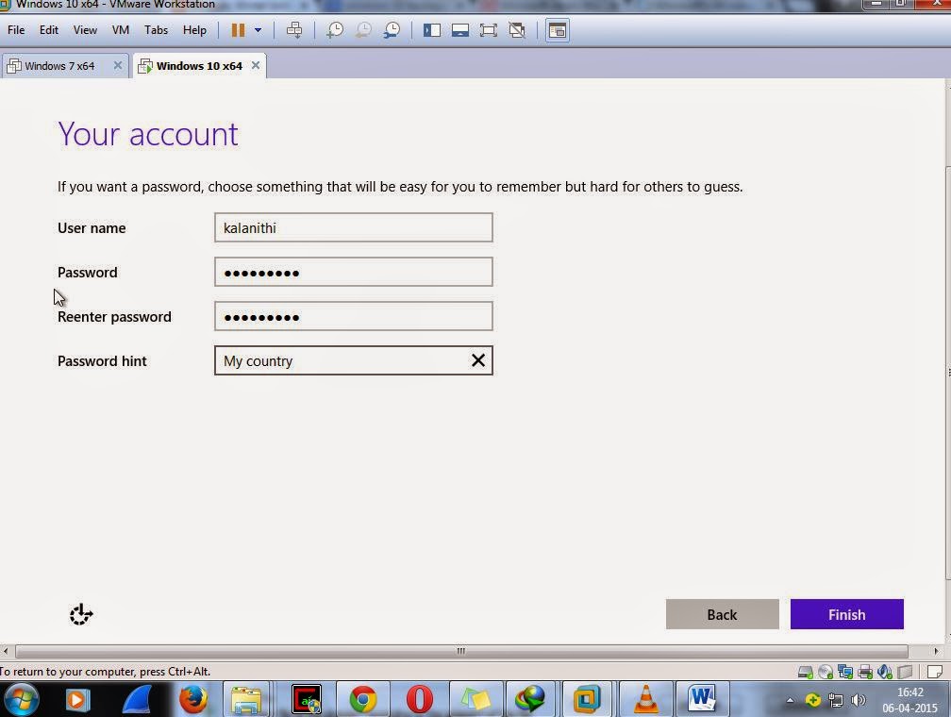Open the pause button dropdown arrow
The width and height of the screenshot is (951, 717).
coord(259,29)
